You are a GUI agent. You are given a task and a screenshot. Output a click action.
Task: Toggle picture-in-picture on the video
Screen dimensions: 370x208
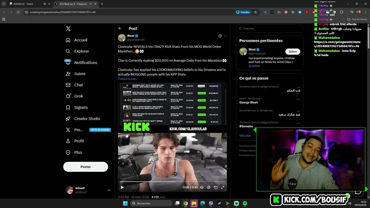[216, 187]
